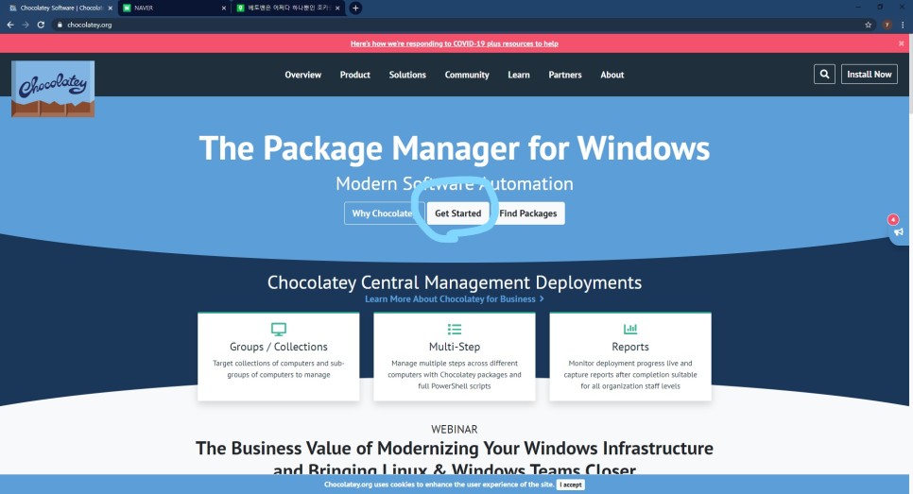913x494 pixels.
Task: Bookmark page with the star icon
Action: pyautogui.click(x=868, y=25)
